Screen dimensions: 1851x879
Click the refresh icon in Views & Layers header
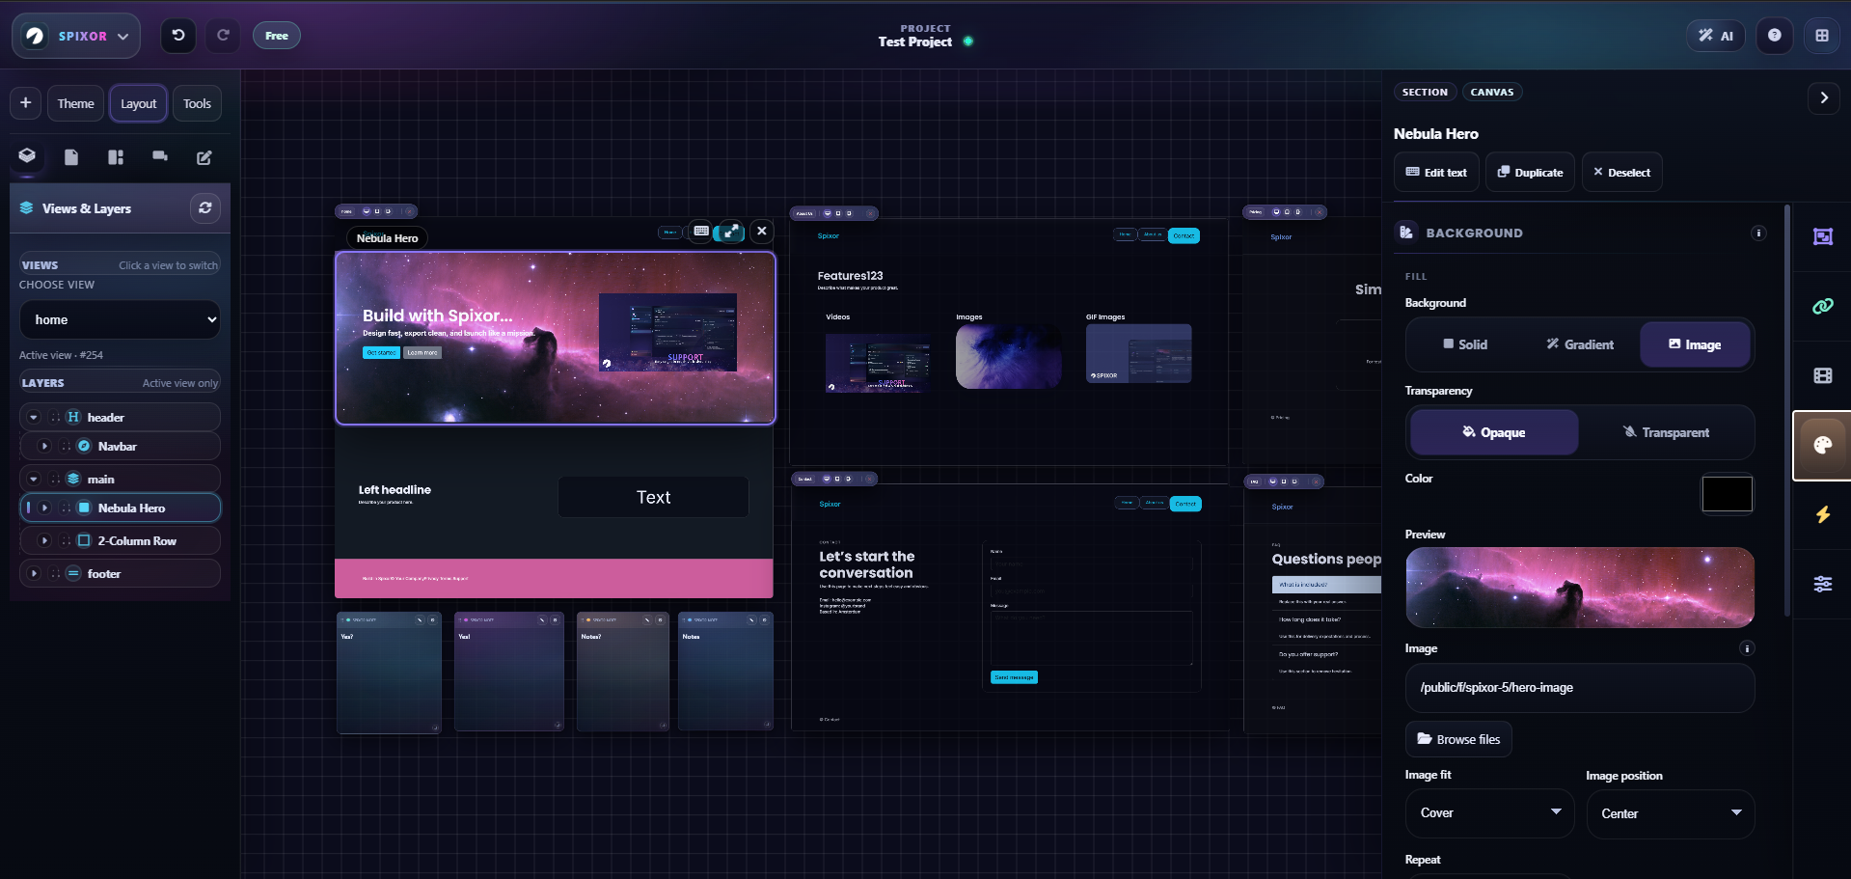point(204,207)
